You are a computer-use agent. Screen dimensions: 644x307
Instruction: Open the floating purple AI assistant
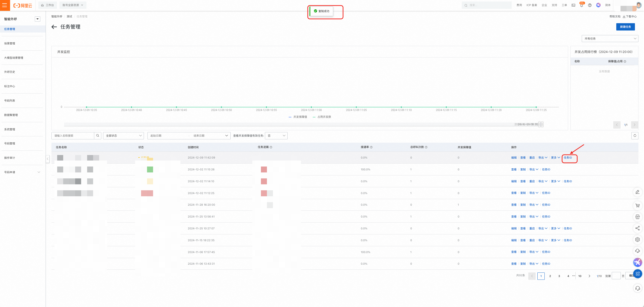coord(637,262)
